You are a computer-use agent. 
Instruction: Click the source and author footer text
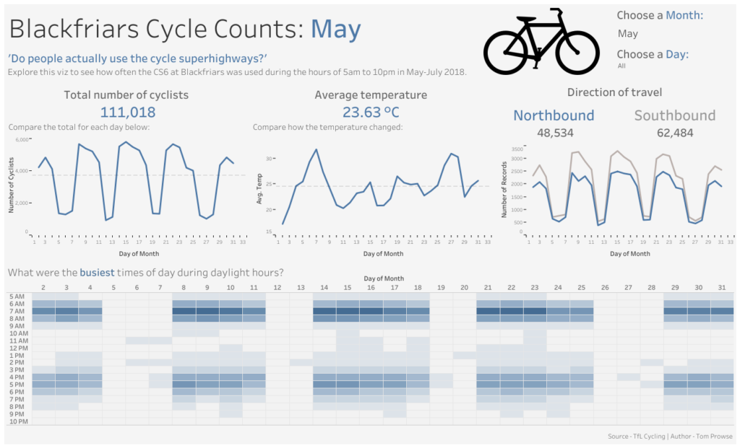click(670, 436)
